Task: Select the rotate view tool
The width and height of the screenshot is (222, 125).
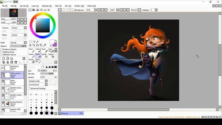Action: [x=37, y=45]
